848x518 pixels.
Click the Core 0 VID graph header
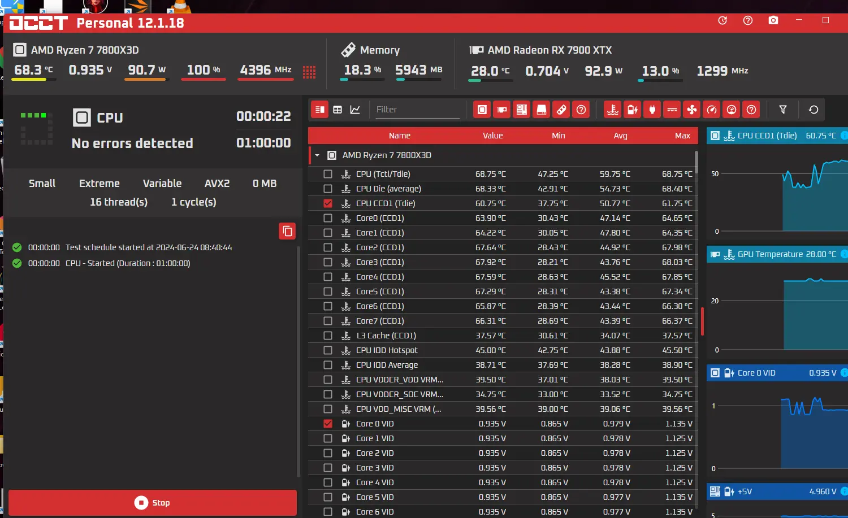(777, 373)
